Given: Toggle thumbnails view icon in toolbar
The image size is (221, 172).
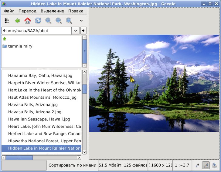Looking at the screenshot, I should (x=7, y=21).
